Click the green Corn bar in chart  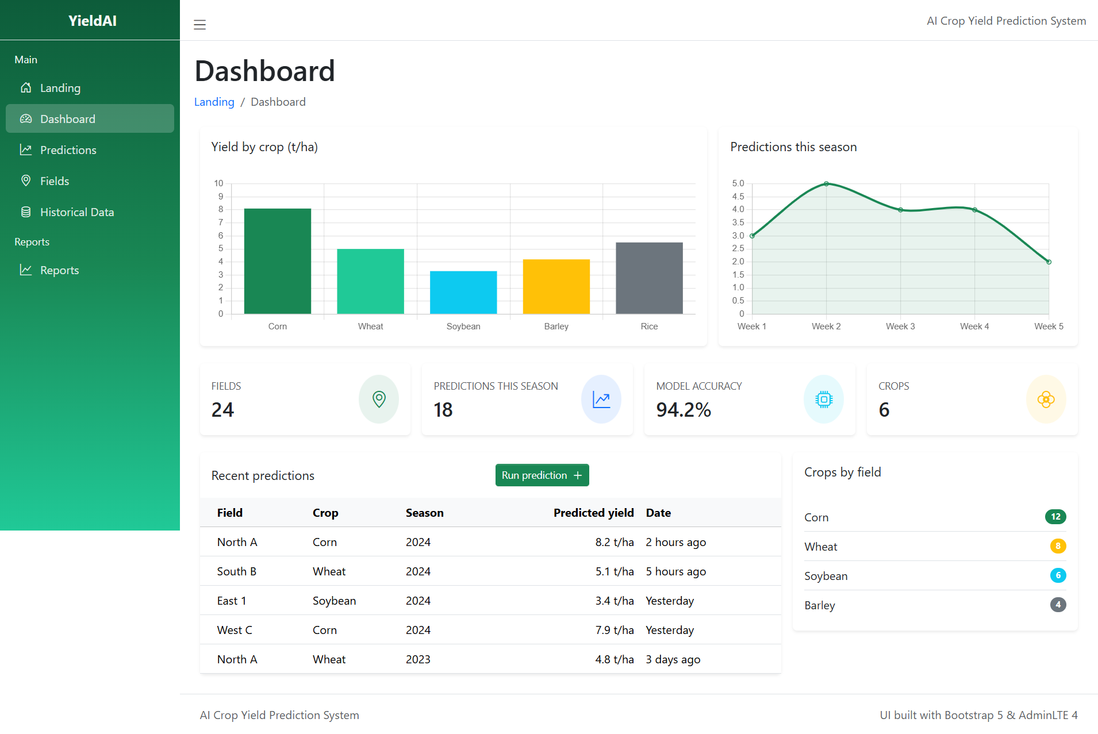click(277, 262)
